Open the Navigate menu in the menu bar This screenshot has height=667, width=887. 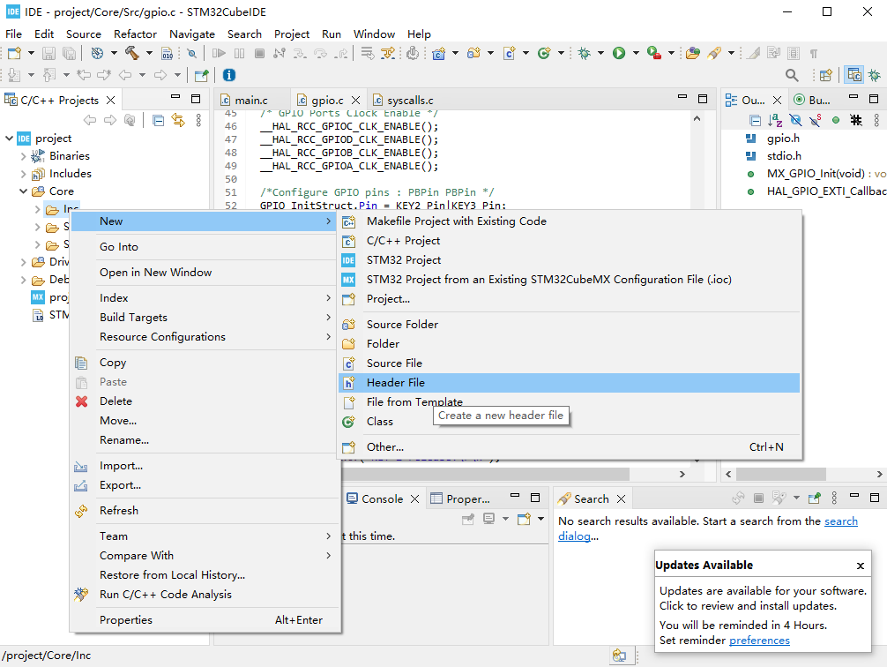click(191, 34)
